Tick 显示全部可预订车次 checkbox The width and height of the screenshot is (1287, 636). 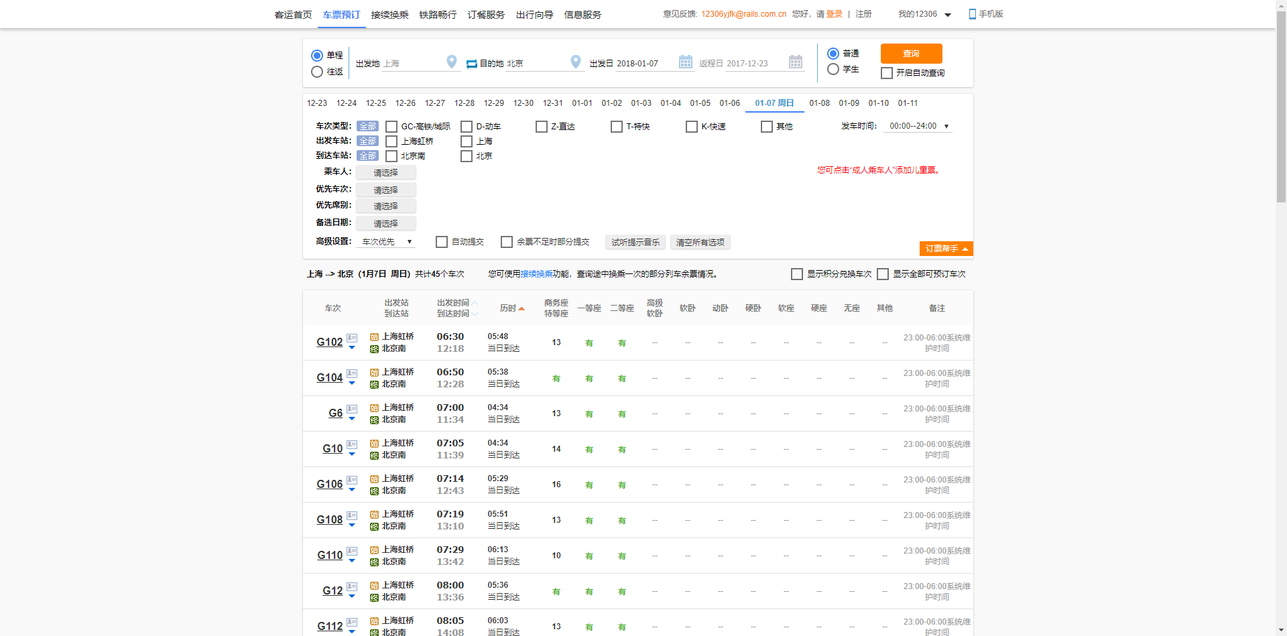883,274
